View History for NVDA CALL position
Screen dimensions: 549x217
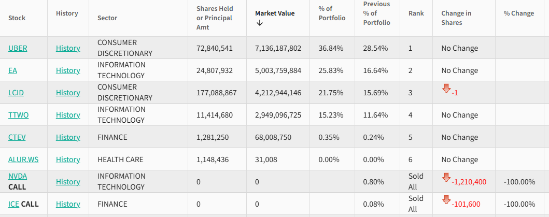(68, 182)
